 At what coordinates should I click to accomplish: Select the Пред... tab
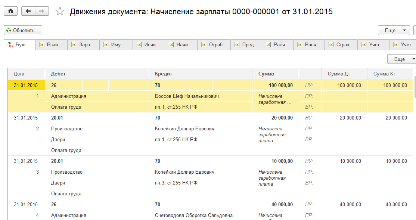tap(246, 44)
